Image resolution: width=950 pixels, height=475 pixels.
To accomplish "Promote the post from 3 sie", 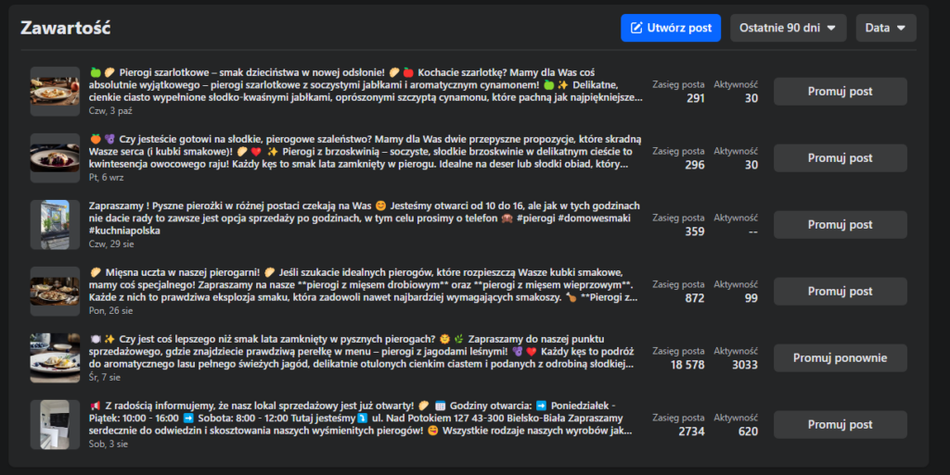I will click(840, 425).
